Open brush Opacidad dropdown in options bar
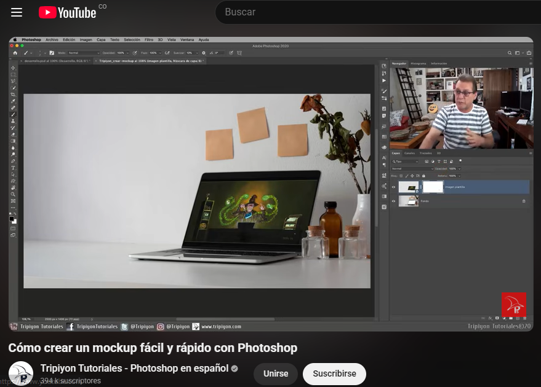Viewport: 541px width, 387px height. (x=127, y=53)
